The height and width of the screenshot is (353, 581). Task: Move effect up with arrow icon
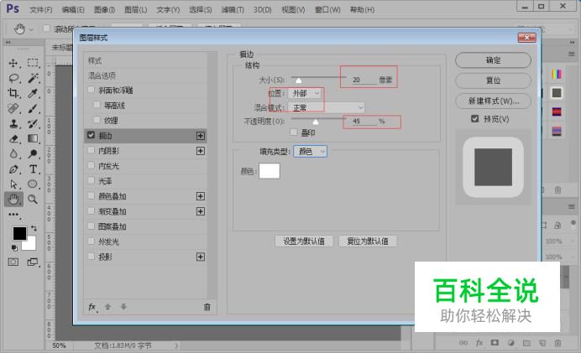point(107,307)
